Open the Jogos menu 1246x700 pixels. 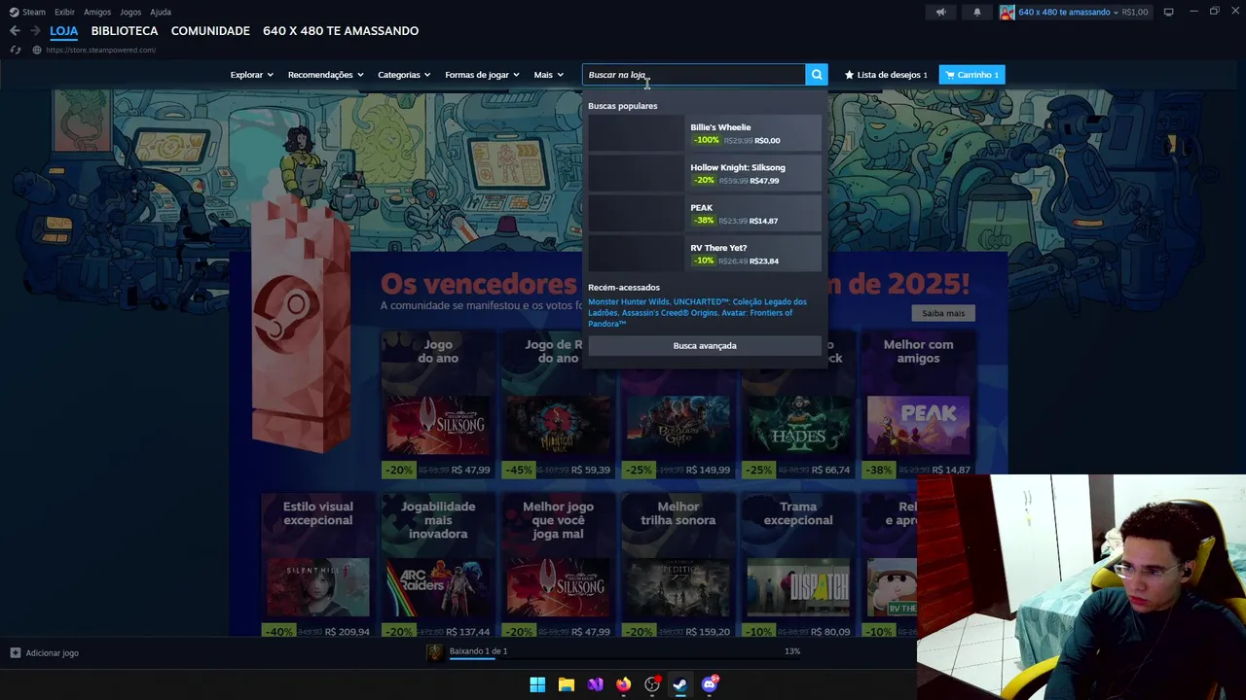(130, 12)
